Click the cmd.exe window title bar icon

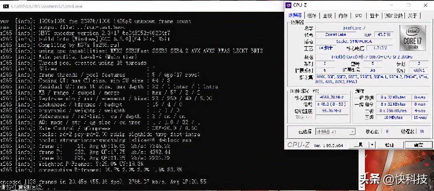(5, 6)
